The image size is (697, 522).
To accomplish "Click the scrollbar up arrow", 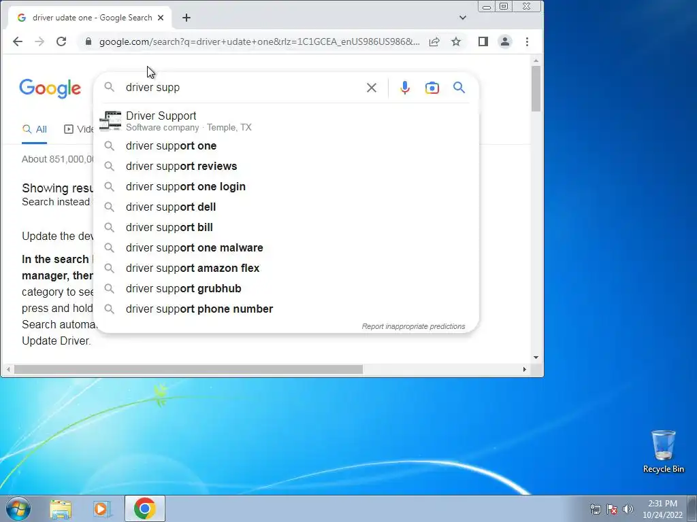I will click(536, 60).
